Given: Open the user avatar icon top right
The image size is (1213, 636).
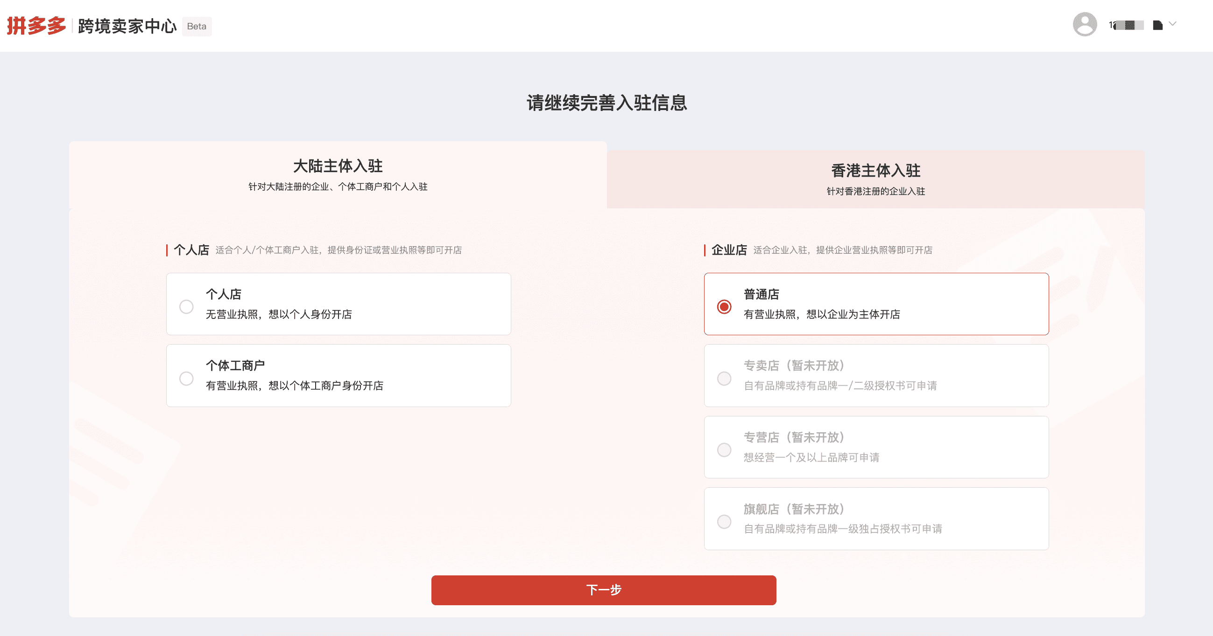Looking at the screenshot, I should tap(1086, 25).
